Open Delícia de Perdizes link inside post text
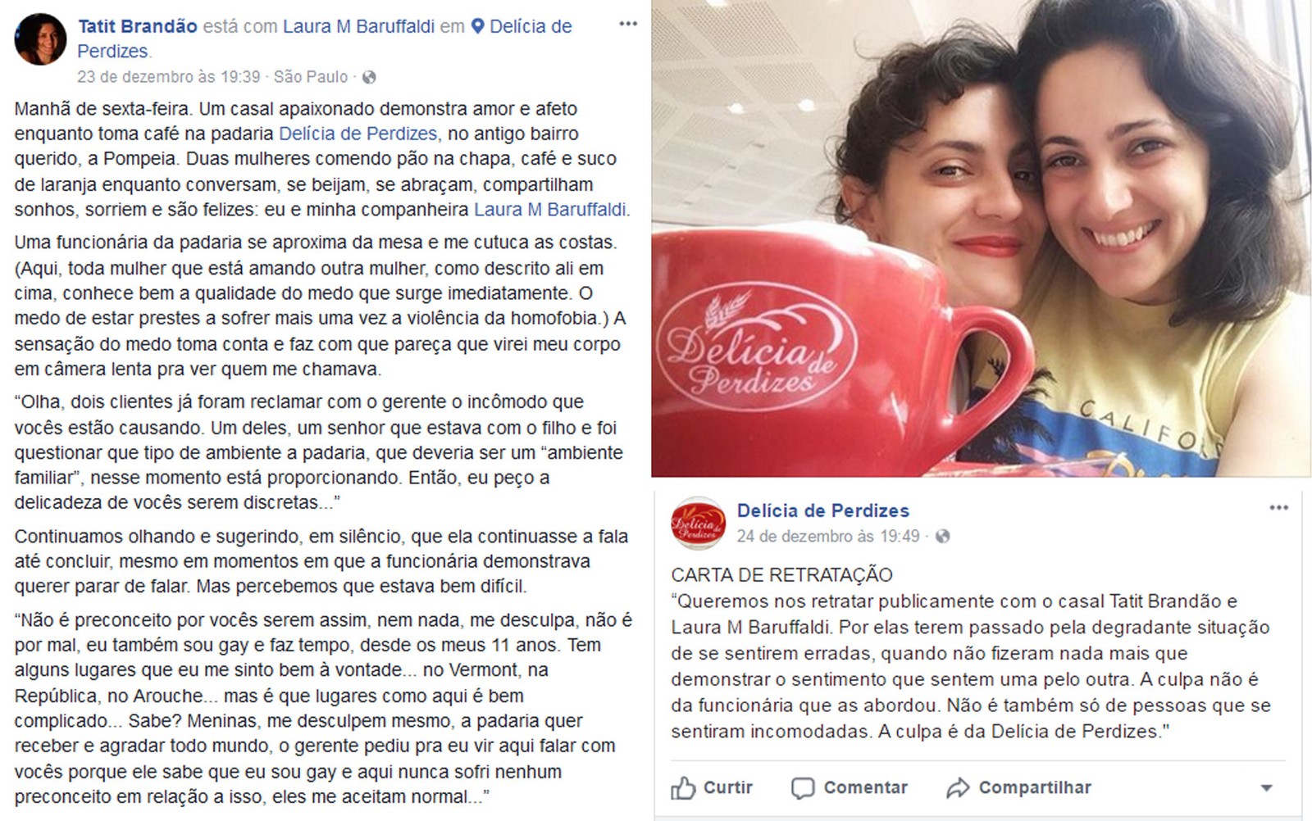1312x821 pixels. (358, 134)
